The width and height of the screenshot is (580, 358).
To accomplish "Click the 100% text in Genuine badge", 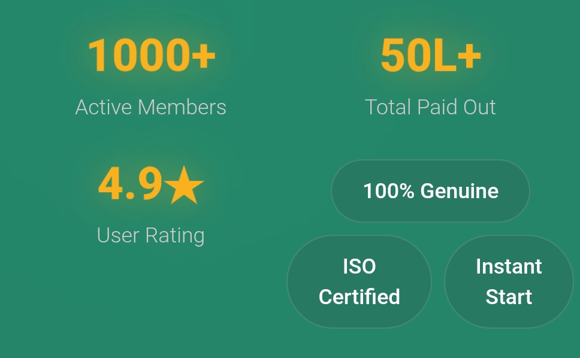I will click(x=389, y=191).
